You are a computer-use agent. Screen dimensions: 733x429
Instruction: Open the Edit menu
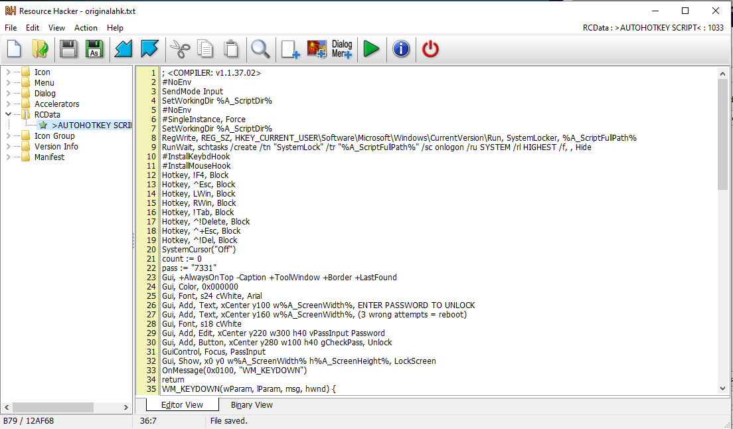pos(33,28)
